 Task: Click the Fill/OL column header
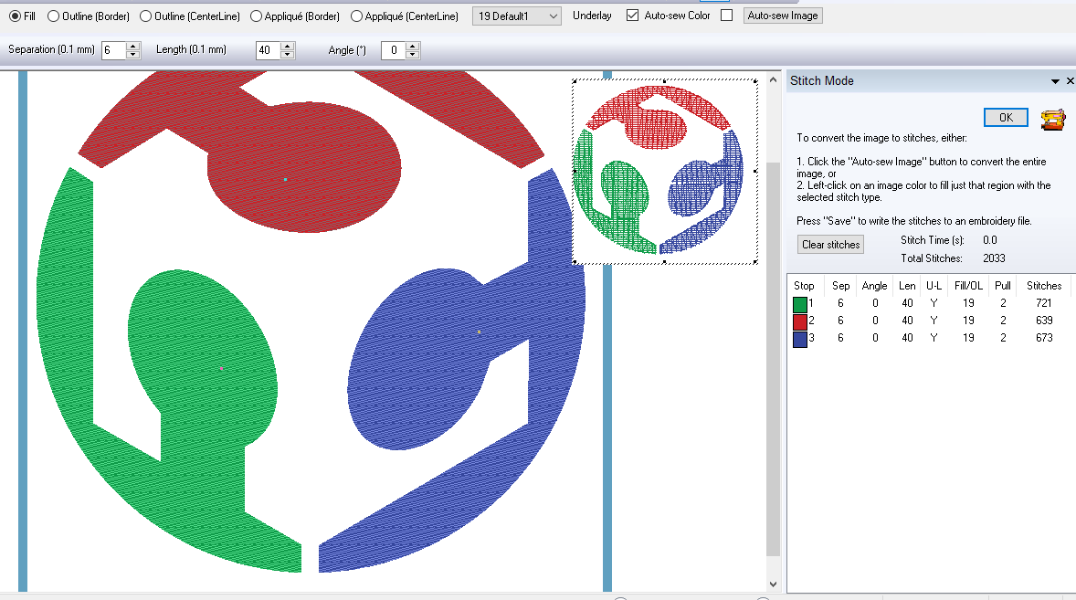(968, 286)
